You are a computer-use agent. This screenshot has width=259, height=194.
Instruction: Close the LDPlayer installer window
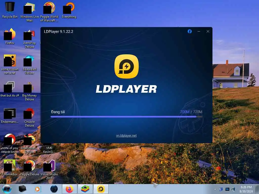click(208, 31)
